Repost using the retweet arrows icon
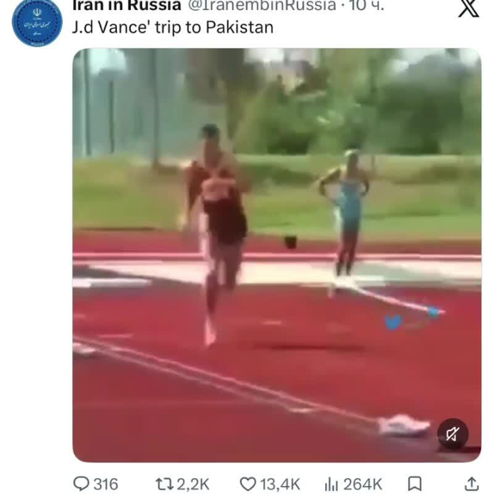The width and height of the screenshot is (493, 494). 165,484
